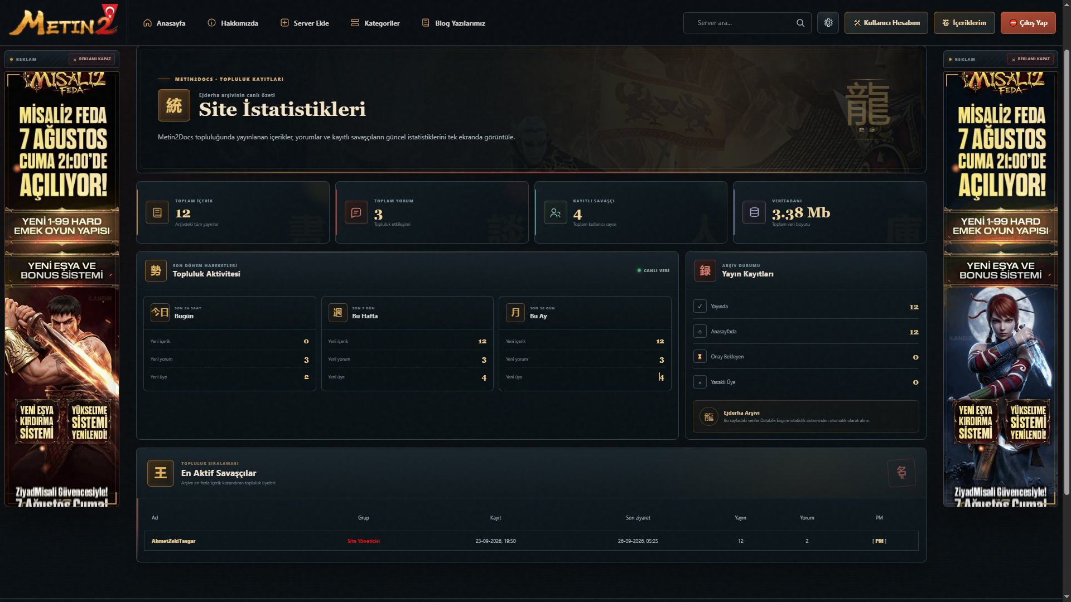Open the Kategoriler menu
Viewport: 1071px width, 602px height.
pos(375,23)
